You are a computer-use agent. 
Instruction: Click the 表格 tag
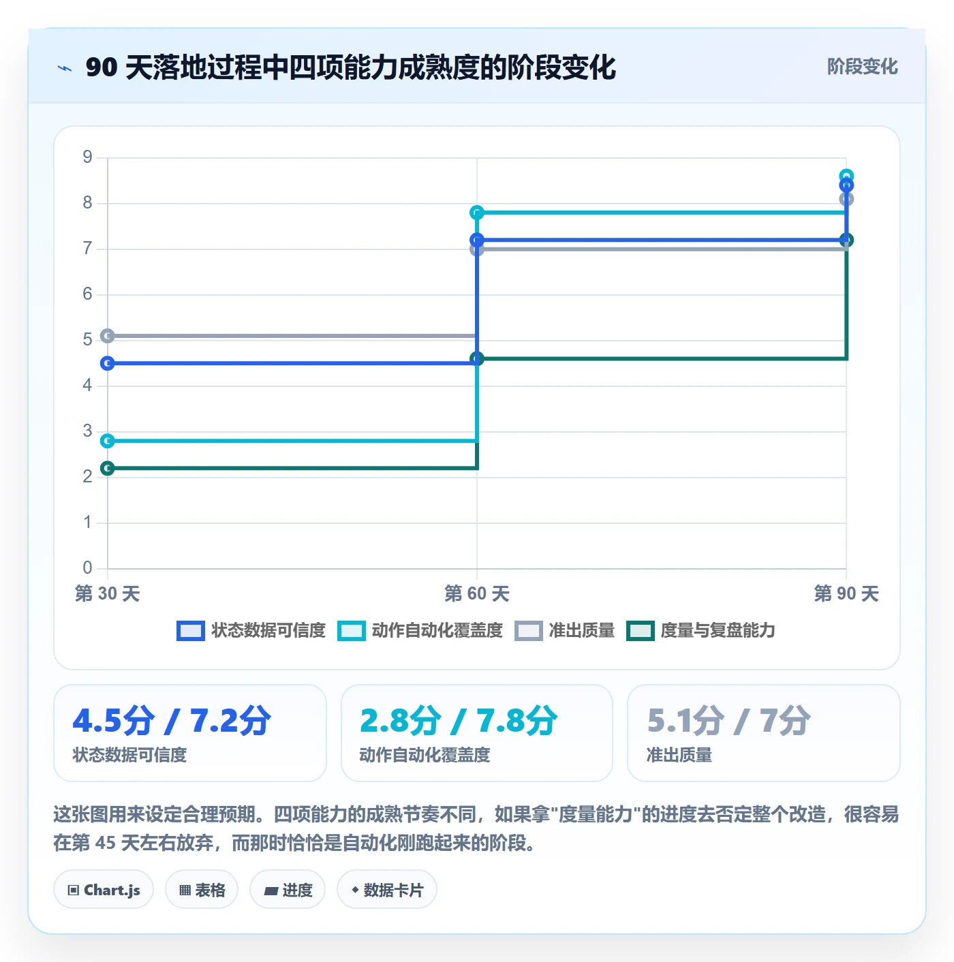202,890
